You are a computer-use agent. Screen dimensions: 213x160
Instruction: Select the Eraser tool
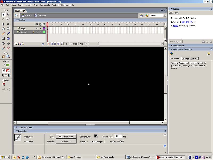click(8, 48)
